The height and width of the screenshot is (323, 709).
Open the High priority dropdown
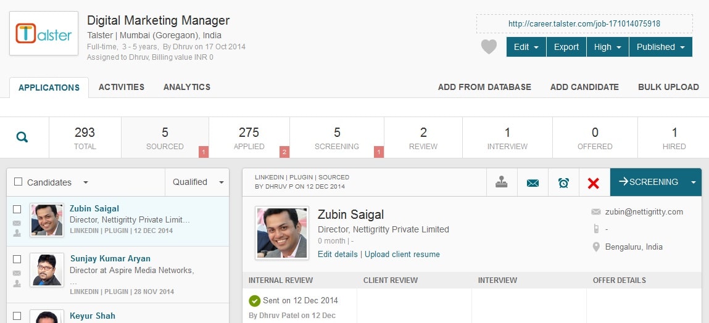[x=607, y=47]
